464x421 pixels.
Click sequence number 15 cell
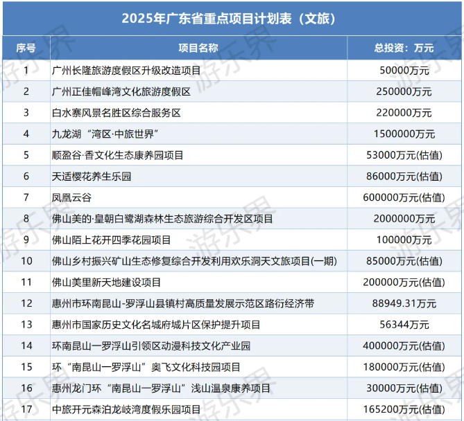click(x=26, y=367)
